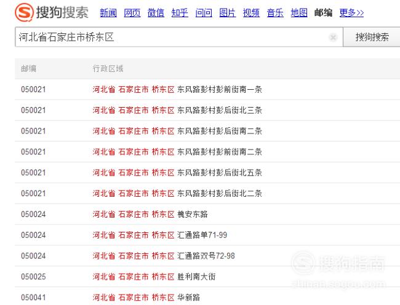This screenshot has width=400, height=305.
Task: Select the row 东风路彭村彭后街北二条
Action: [207, 194]
